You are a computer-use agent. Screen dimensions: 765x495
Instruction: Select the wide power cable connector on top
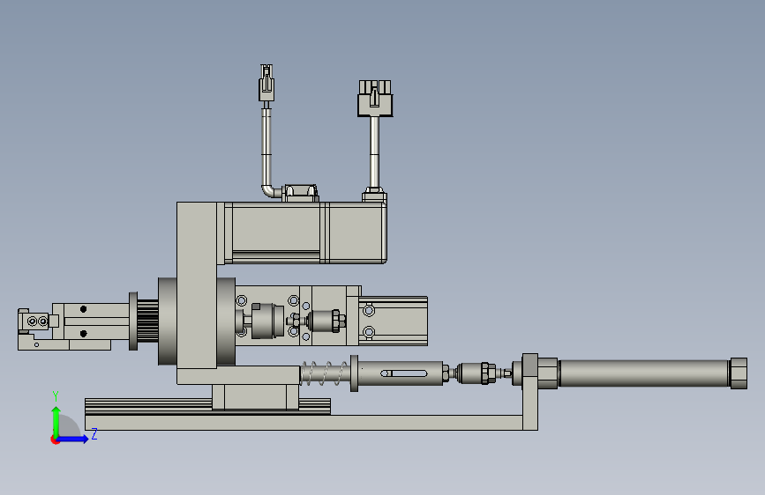375,99
